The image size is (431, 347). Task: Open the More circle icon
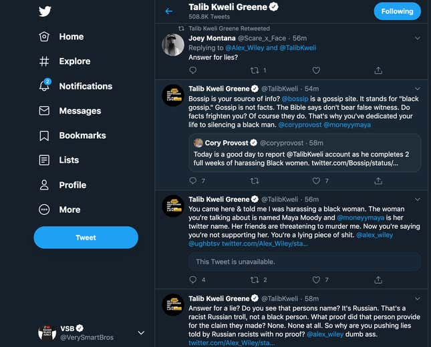[44, 210]
